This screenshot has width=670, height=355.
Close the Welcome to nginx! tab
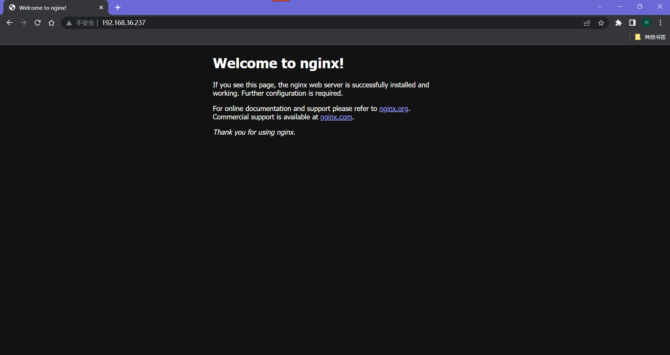(101, 7)
